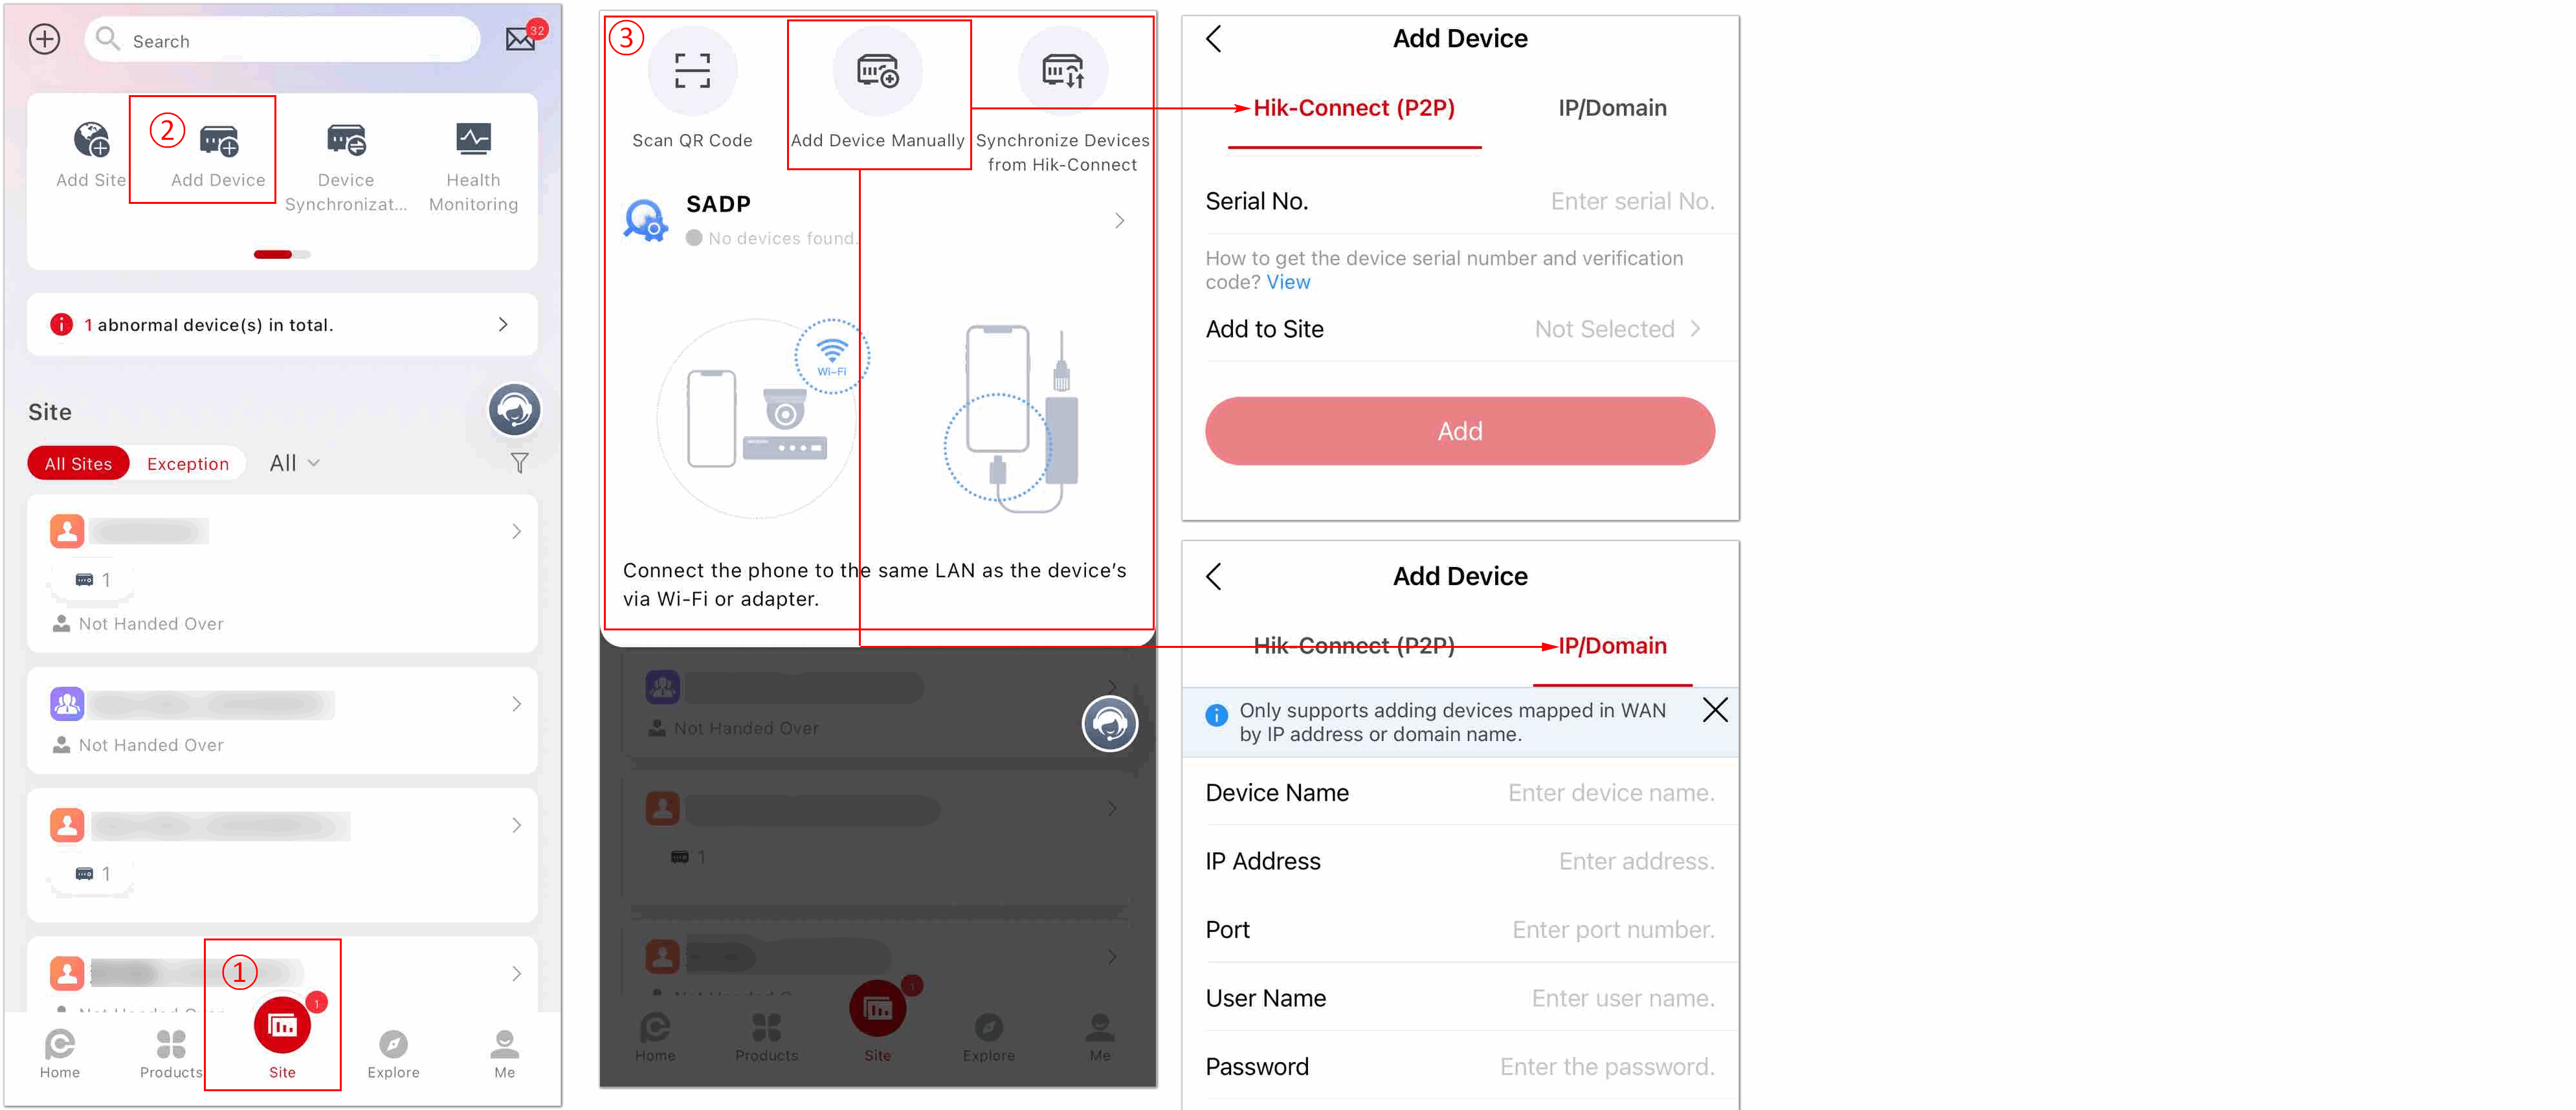Open the messages envelope icon
The height and width of the screenshot is (1110, 2576).
click(521, 39)
